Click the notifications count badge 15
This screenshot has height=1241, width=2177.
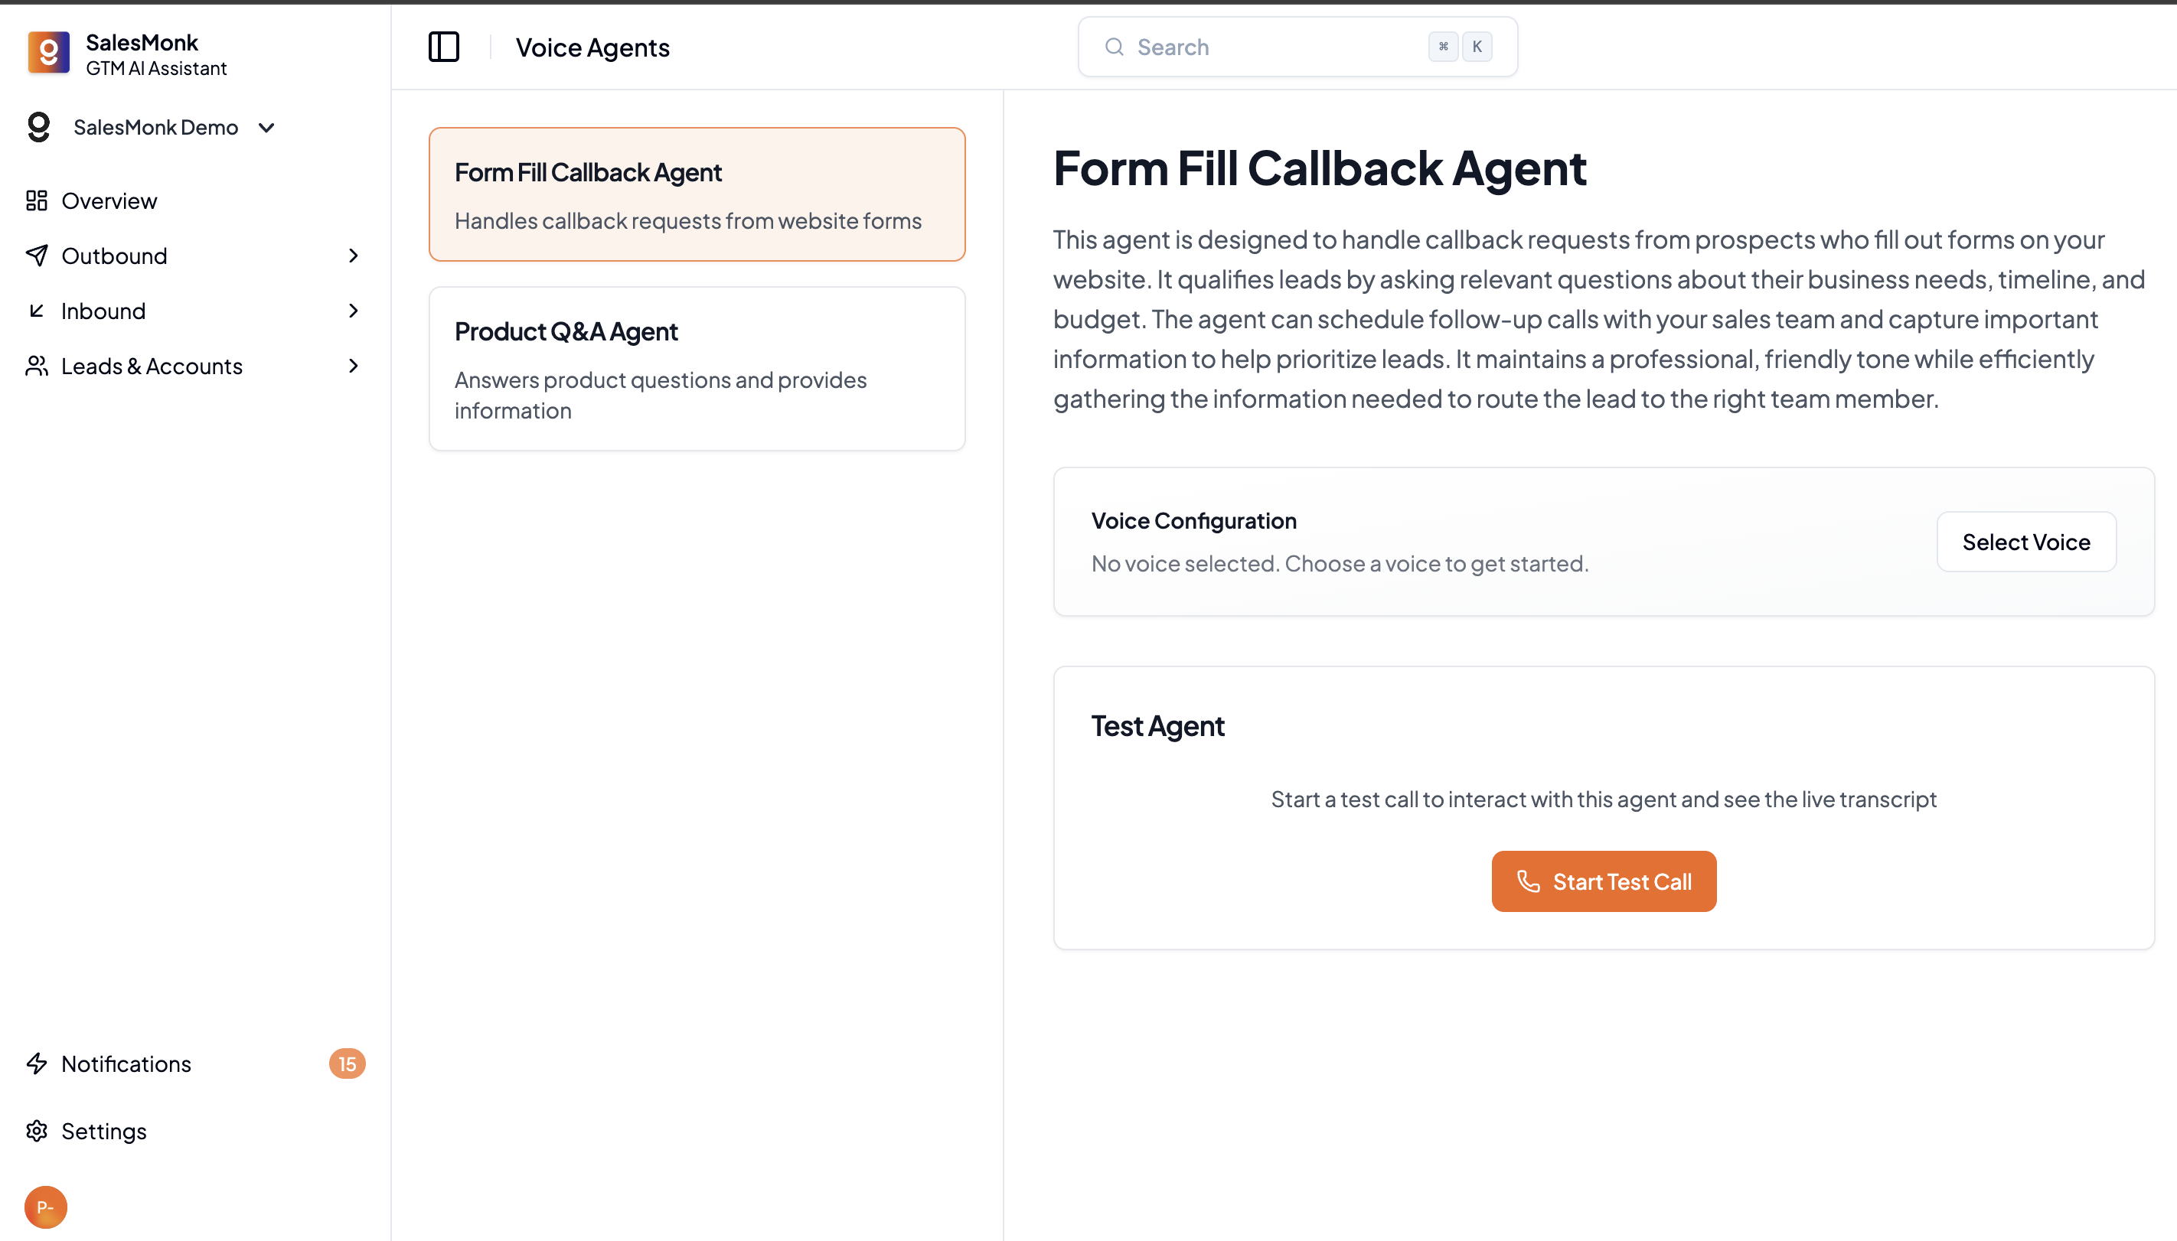[347, 1063]
